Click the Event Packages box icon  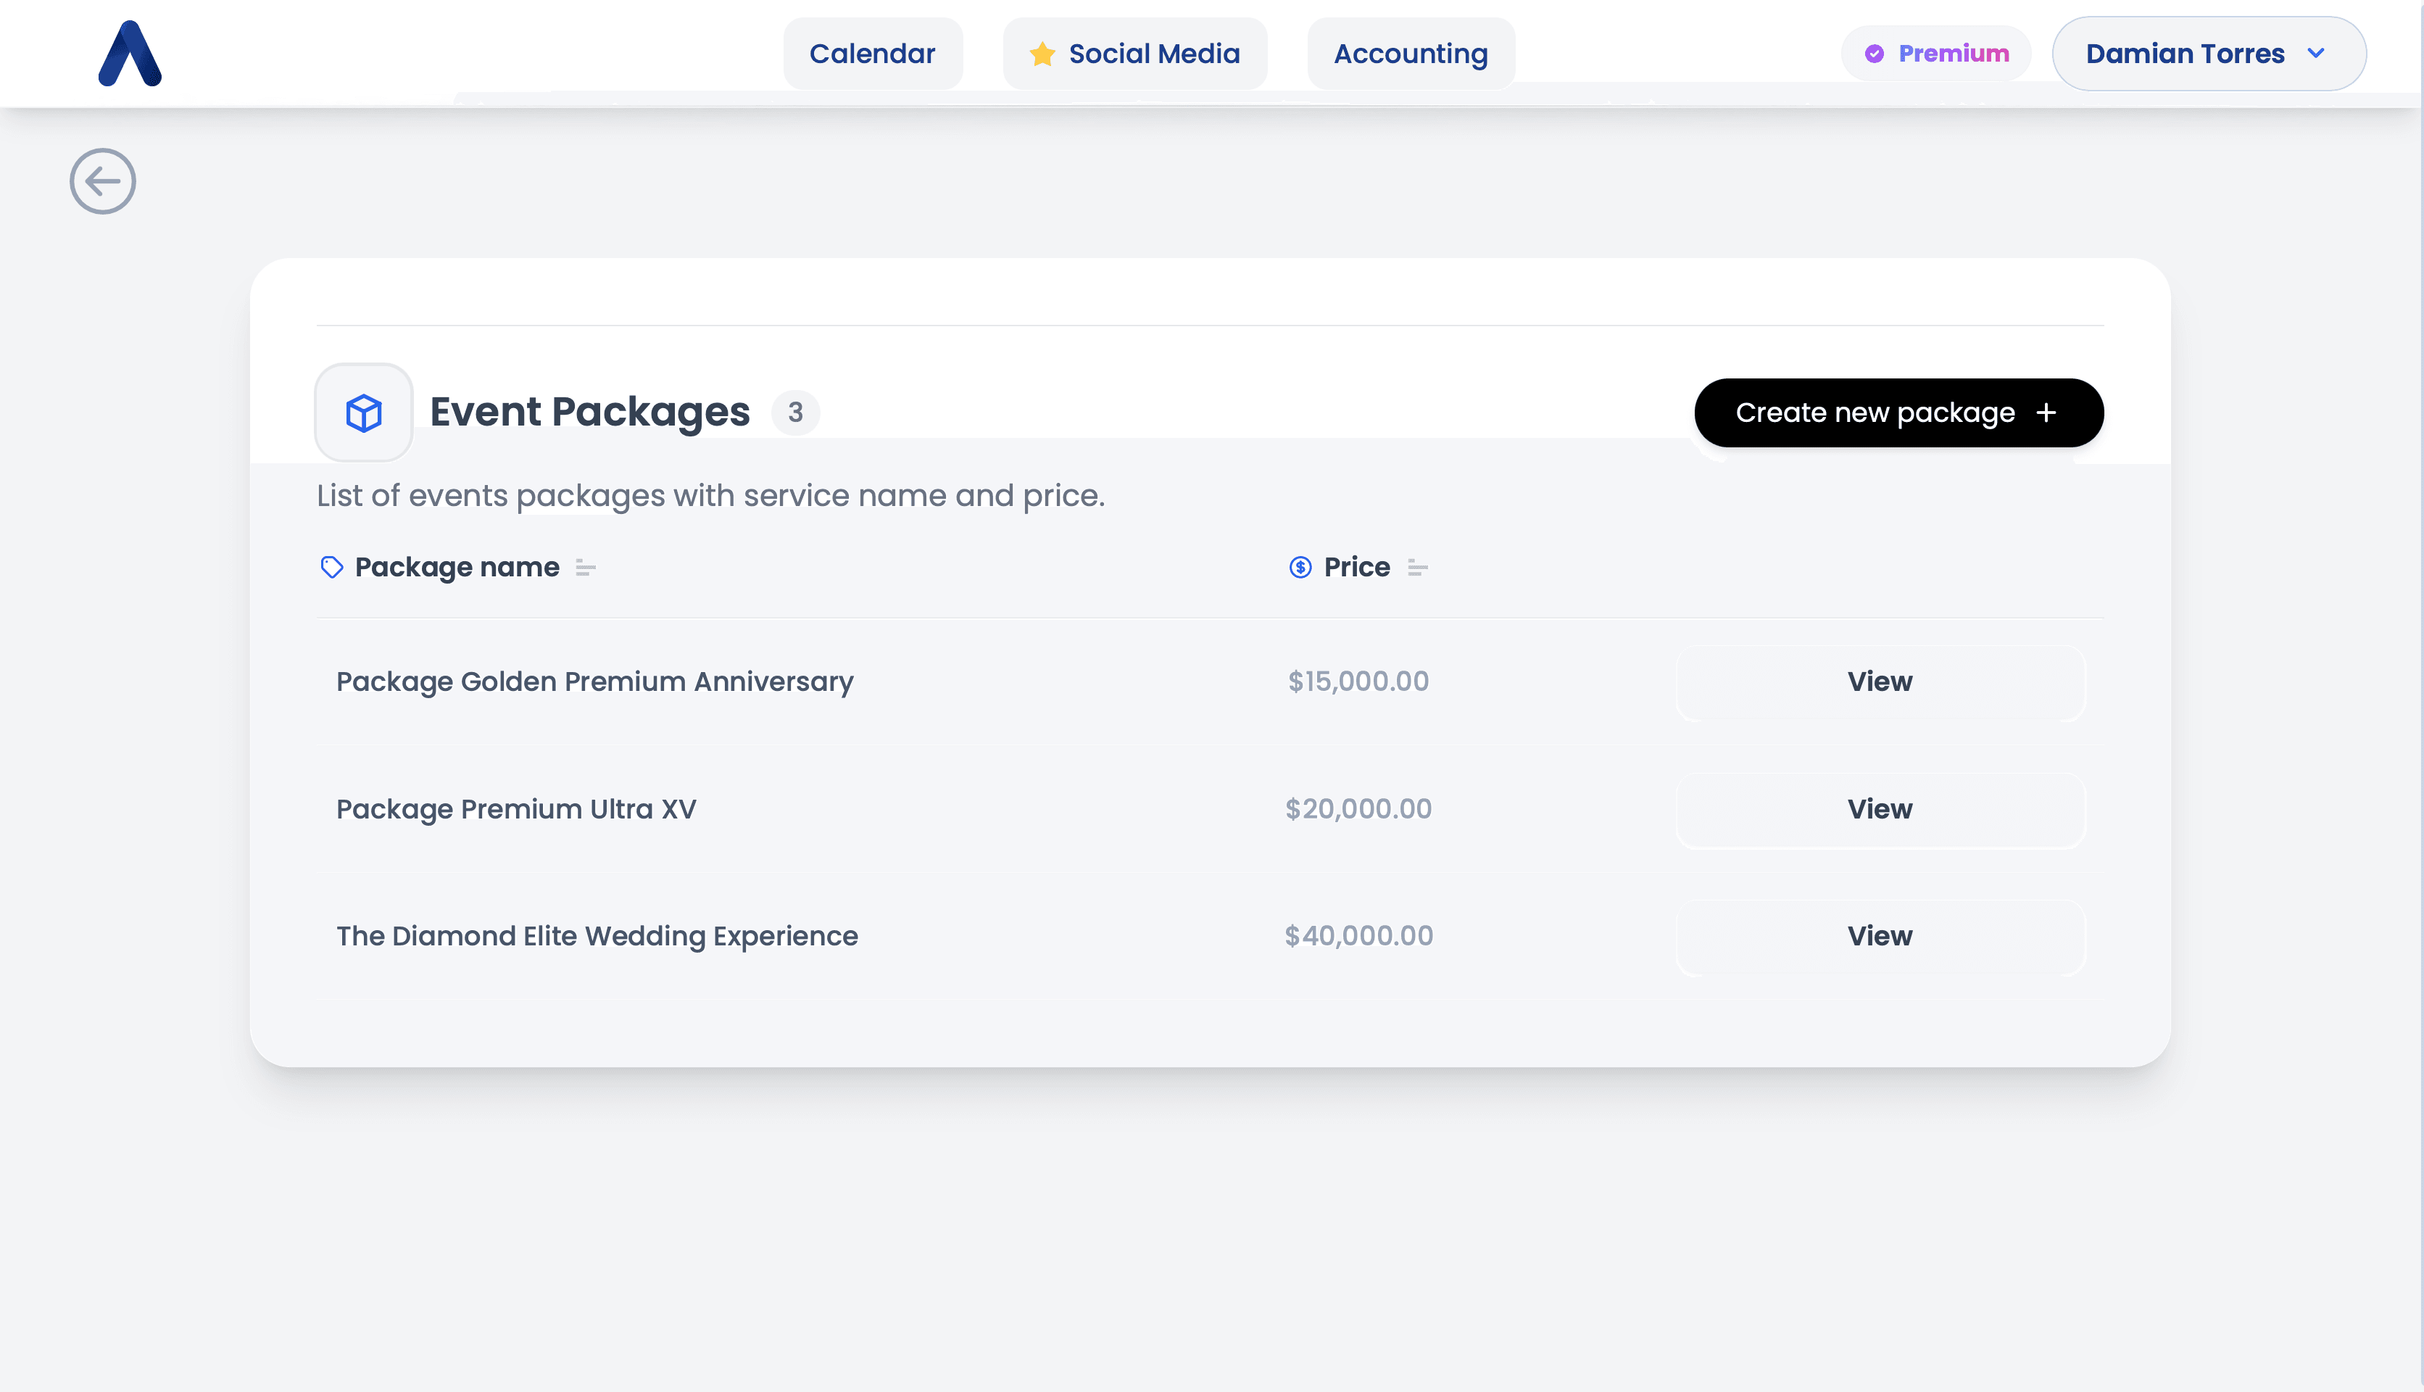click(363, 413)
